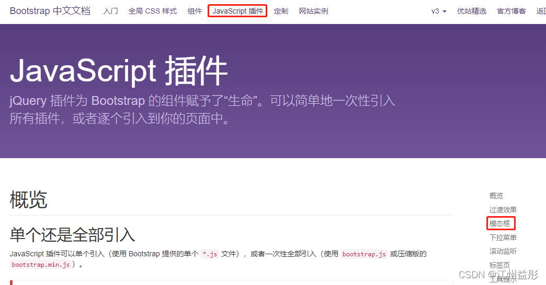The width and height of the screenshot is (546, 285).
Task: Click the jQuery 插件 banner description text
Action: click(202, 110)
